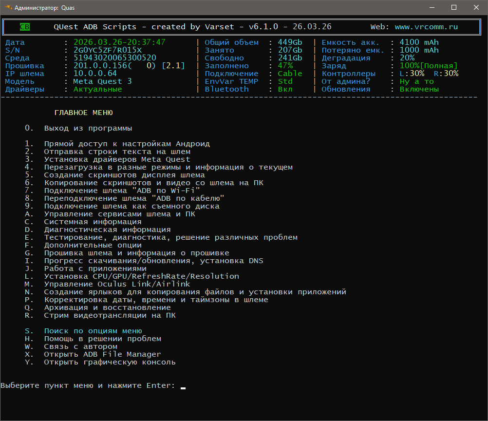
Task: Click the 'ГЛАВНОЕ МЕНЮ' heading
Action: click(83, 113)
